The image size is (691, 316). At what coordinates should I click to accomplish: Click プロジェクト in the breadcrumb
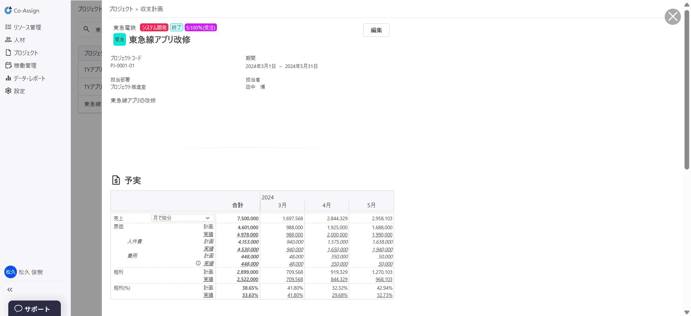[x=121, y=9]
